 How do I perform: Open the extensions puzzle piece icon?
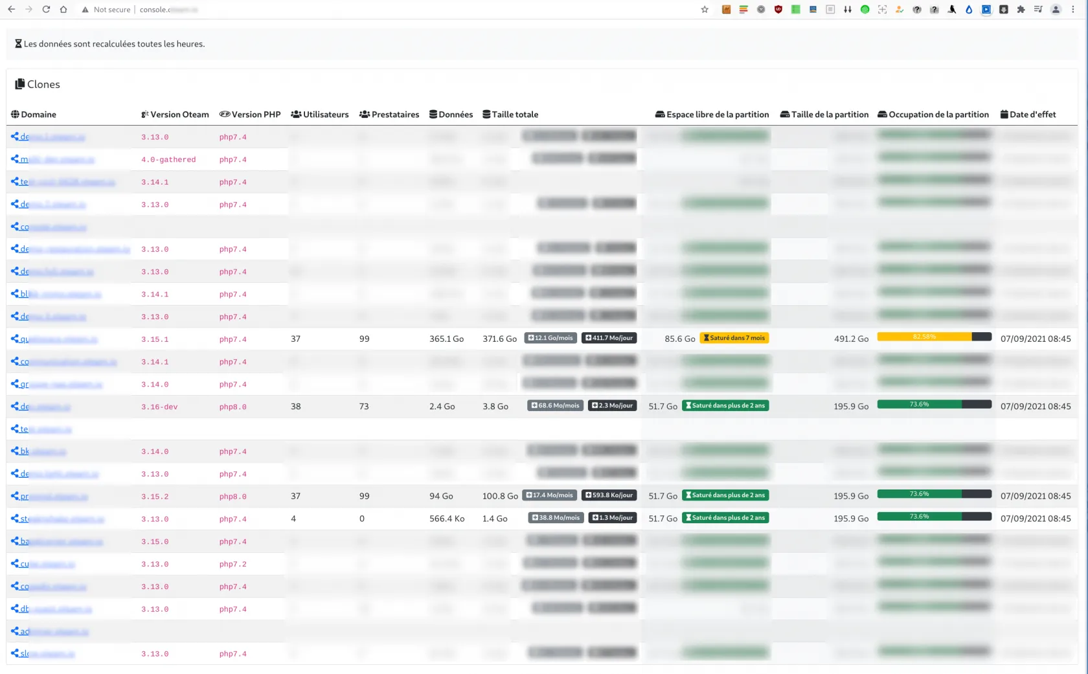coord(1021,10)
